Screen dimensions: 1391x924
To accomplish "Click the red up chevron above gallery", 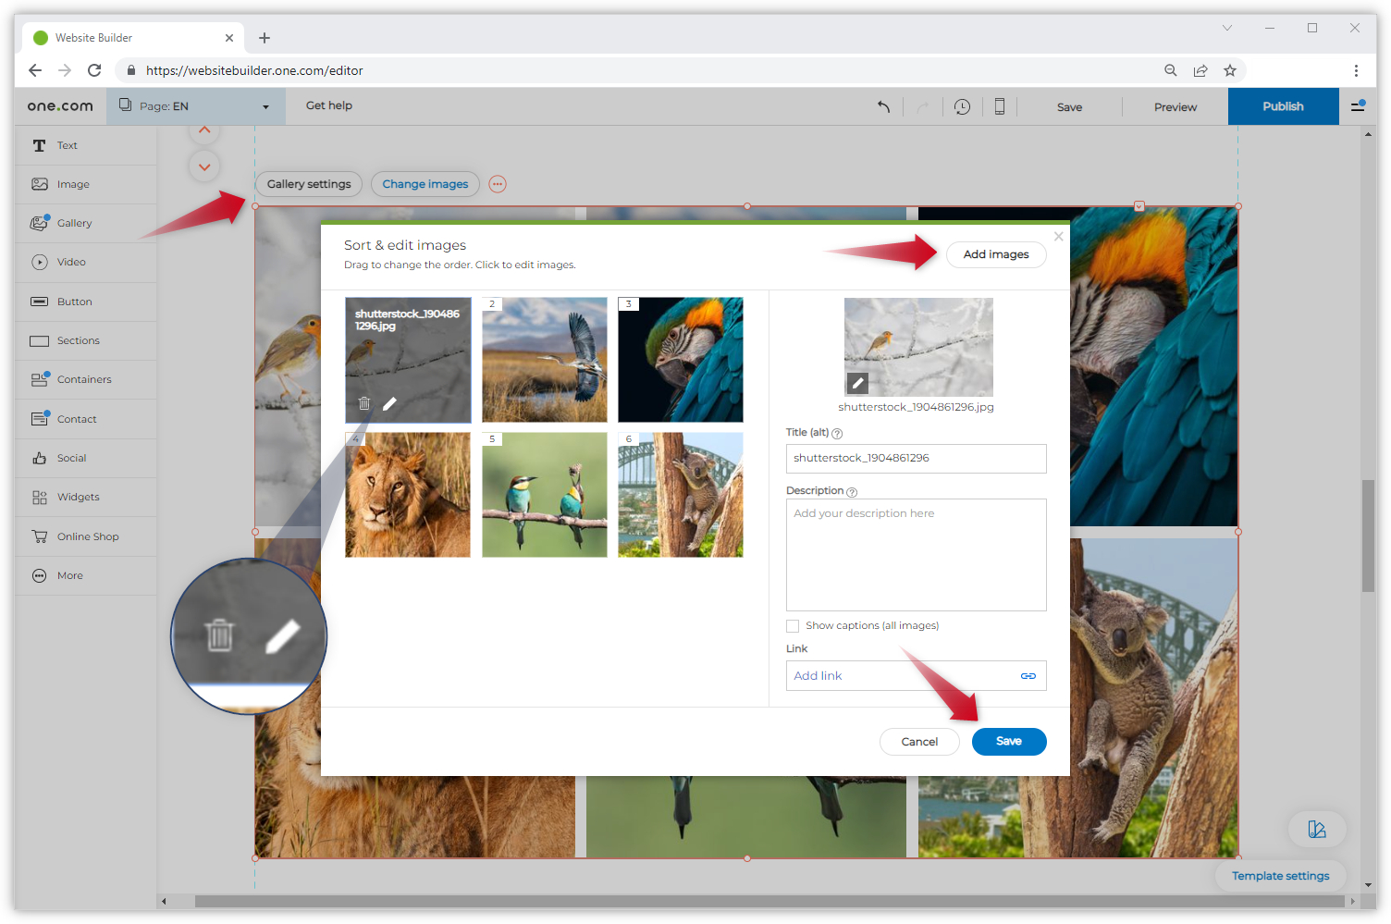I will pos(204,131).
